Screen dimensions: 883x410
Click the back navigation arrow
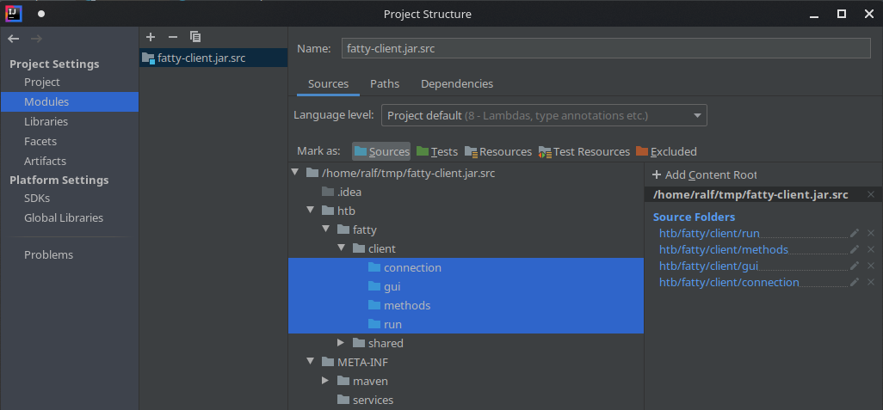coord(14,39)
